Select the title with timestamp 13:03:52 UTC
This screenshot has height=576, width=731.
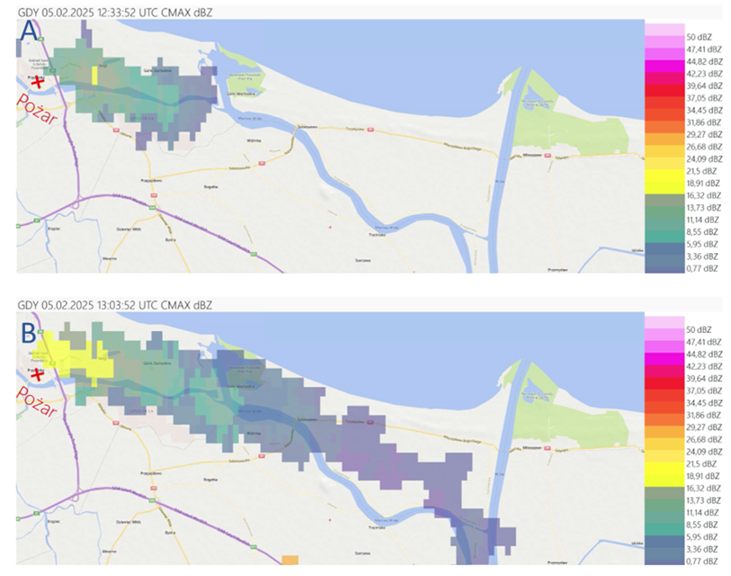pyautogui.click(x=115, y=305)
